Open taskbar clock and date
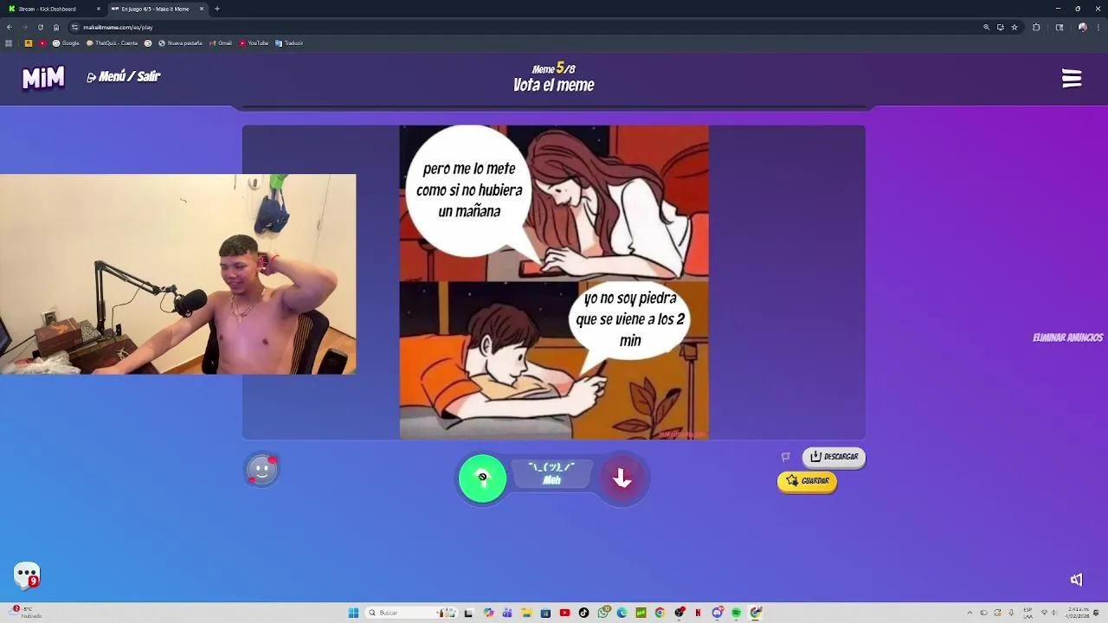Viewport: 1108px width, 623px height. [1079, 613]
